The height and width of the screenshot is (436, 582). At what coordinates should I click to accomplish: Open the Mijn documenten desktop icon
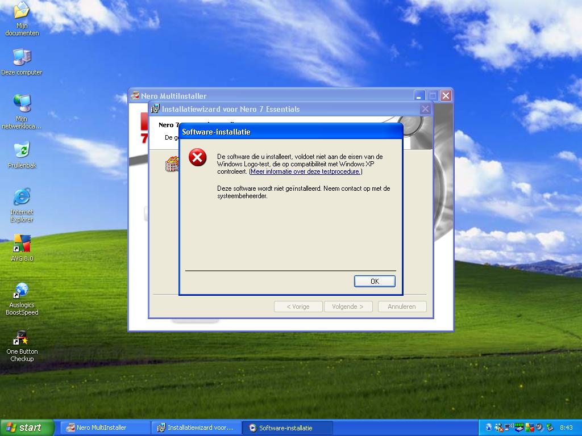coord(22,19)
